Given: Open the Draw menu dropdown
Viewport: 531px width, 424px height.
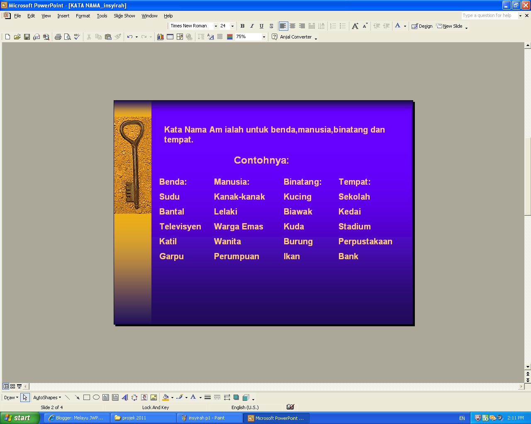Looking at the screenshot, I should coord(11,397).
